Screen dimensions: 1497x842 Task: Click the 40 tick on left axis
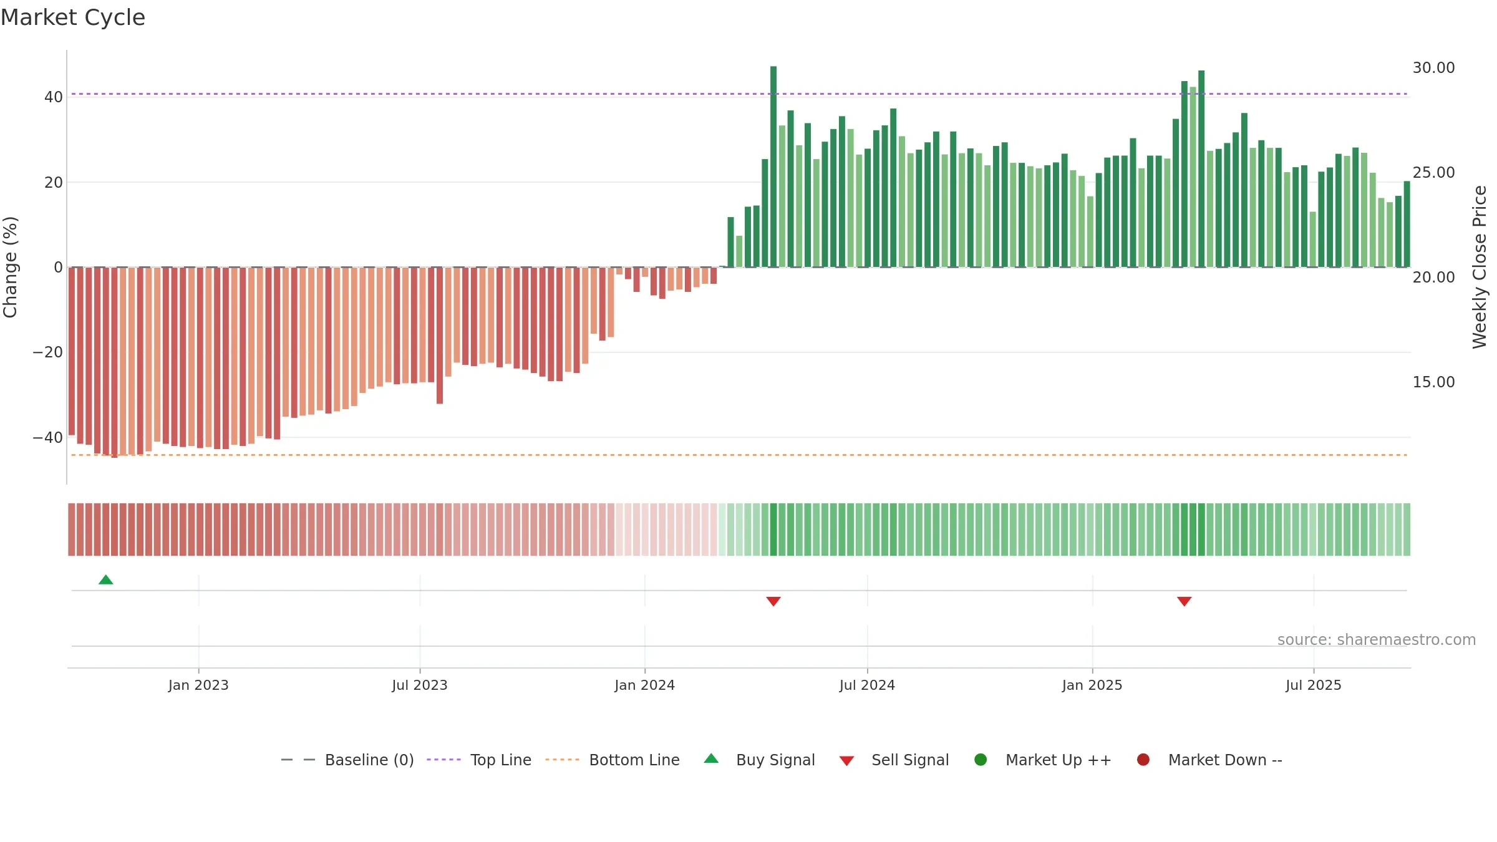click(x=54, y=97)
